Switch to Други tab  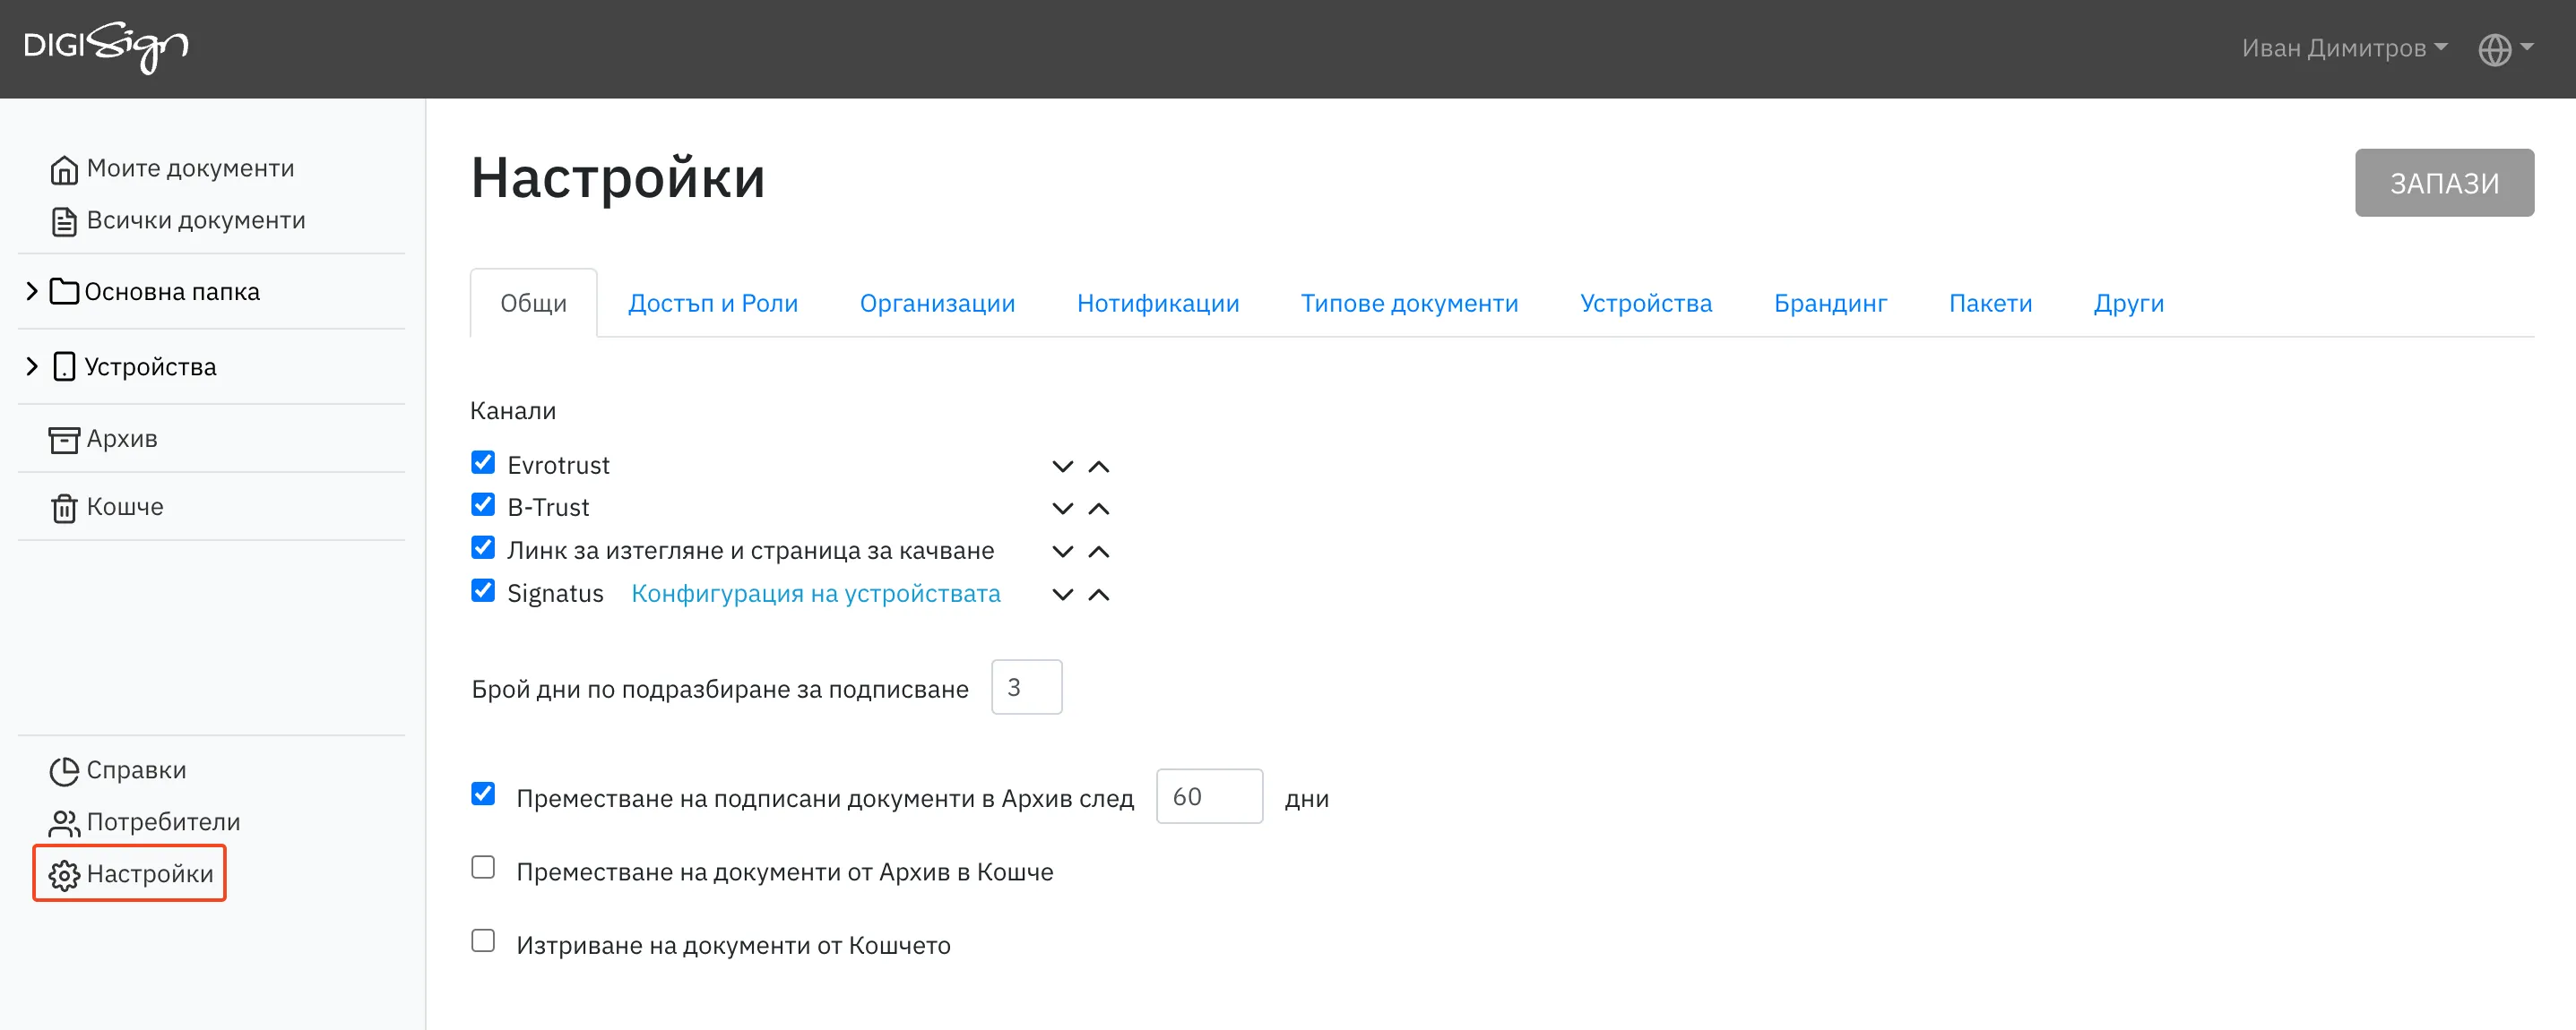pos(2128,303)
